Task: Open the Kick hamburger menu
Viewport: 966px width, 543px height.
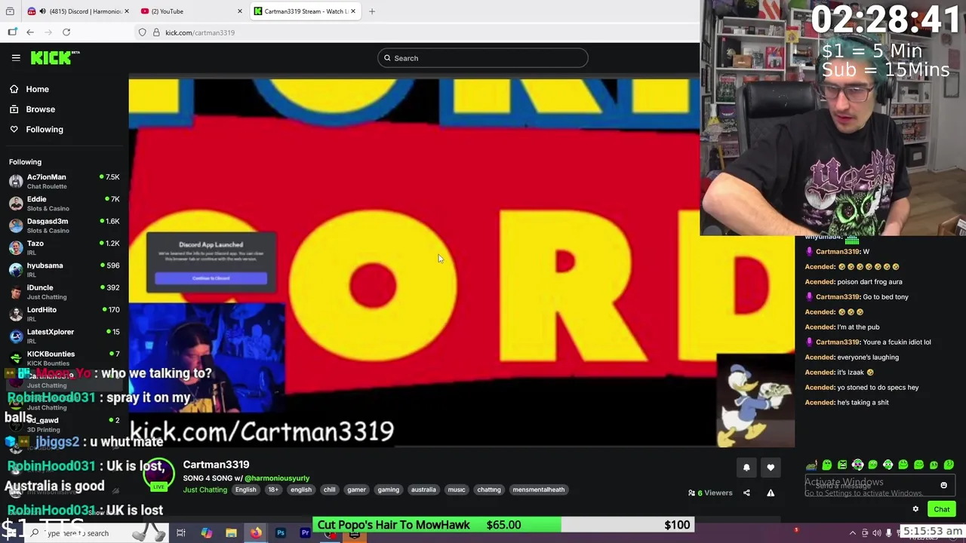Action: coord(16,57)
